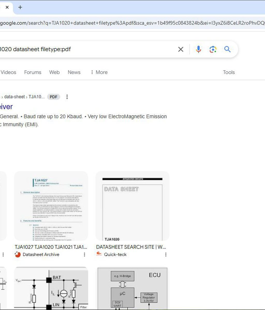Open the options menu beside the PDF badge
265x310 pixels.
67,97
